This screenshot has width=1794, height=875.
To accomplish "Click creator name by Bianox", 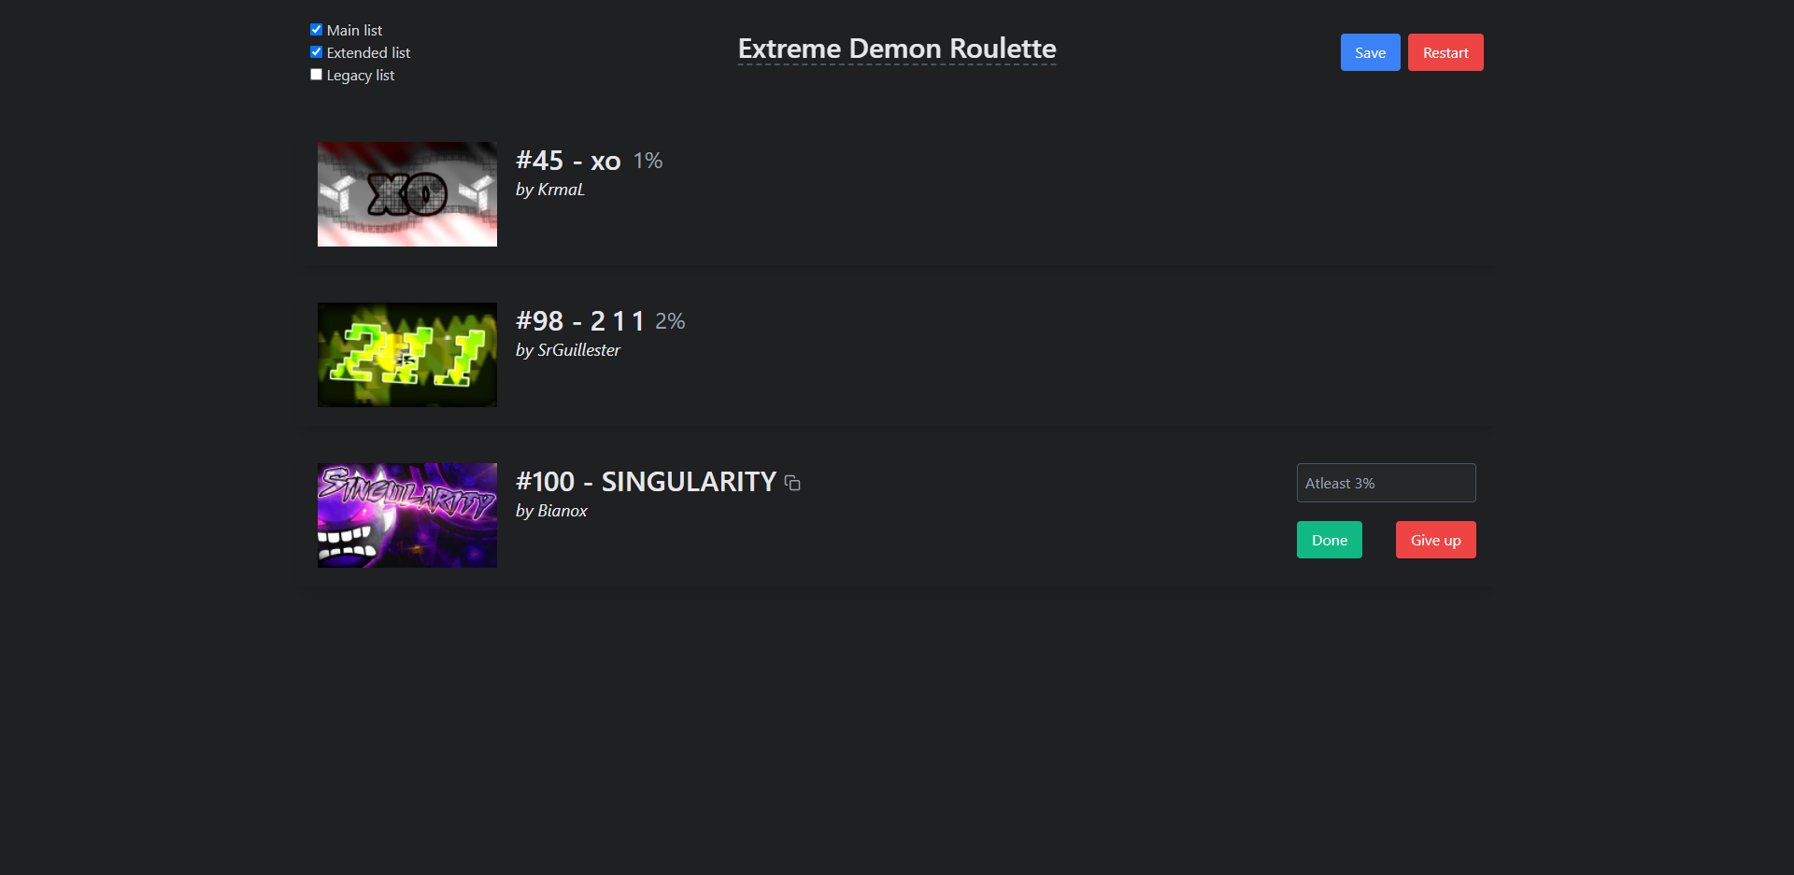I will tap(551, 511).
